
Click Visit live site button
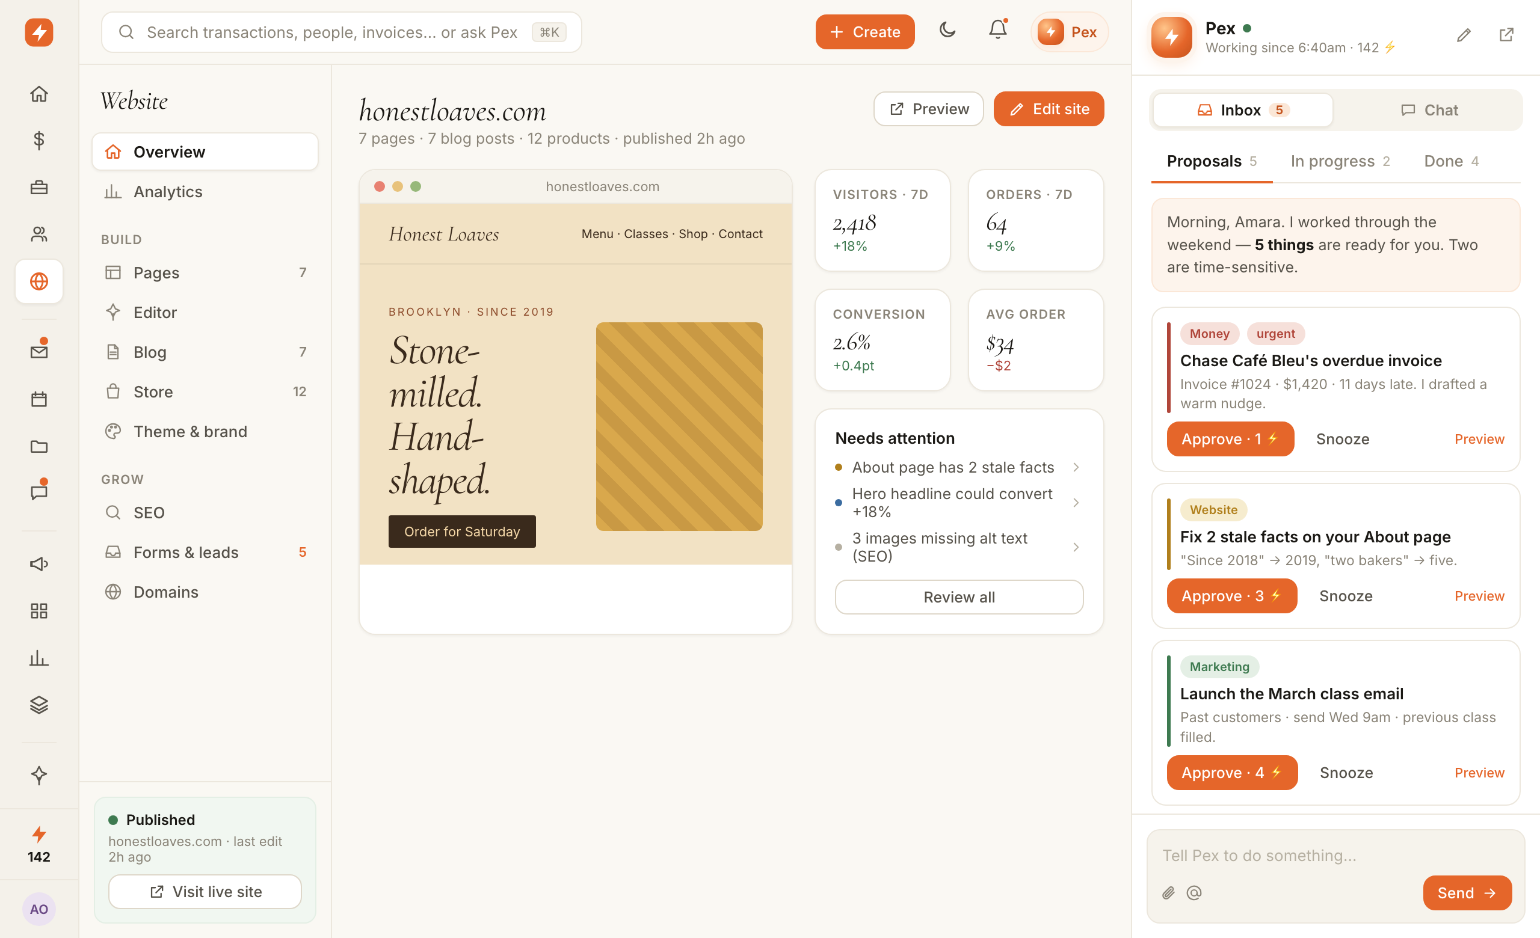point(205,892)
